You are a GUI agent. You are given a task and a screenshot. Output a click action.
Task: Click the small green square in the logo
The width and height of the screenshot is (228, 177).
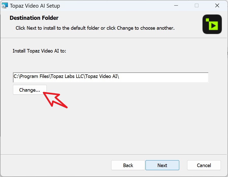(x=207, y=20)
